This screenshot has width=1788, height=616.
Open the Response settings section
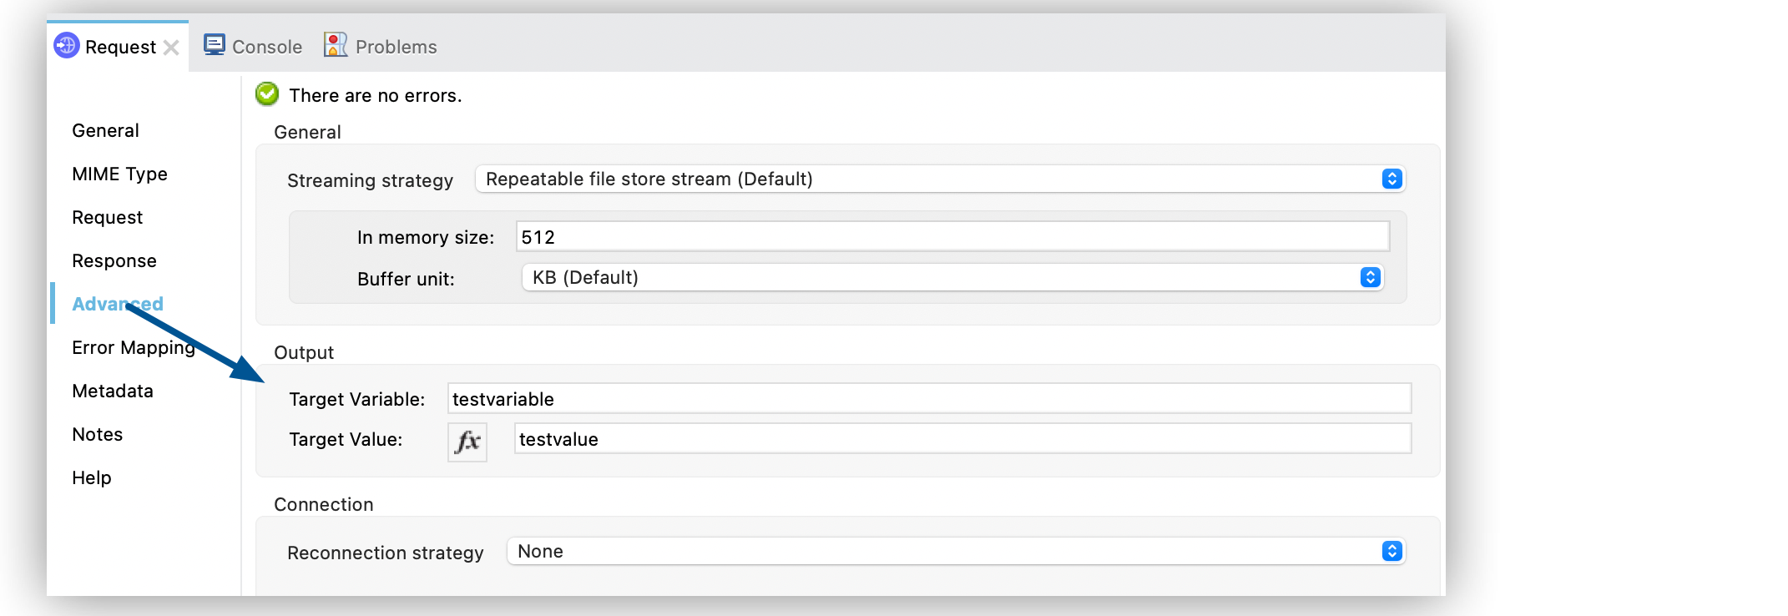pyautogui.click(x=114, y=260)
